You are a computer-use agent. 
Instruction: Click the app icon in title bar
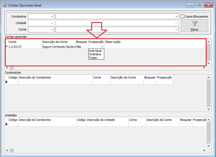pos(5,5)
